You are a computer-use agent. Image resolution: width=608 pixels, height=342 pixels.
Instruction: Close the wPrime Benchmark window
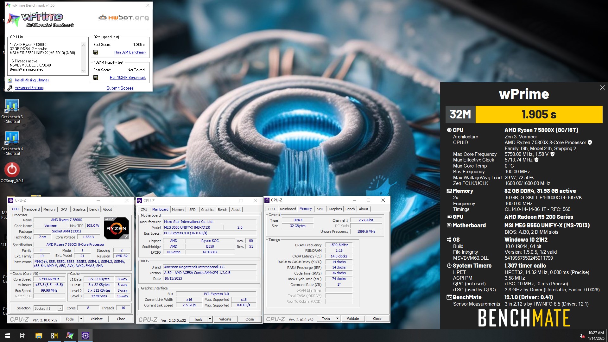click(148, 5)
